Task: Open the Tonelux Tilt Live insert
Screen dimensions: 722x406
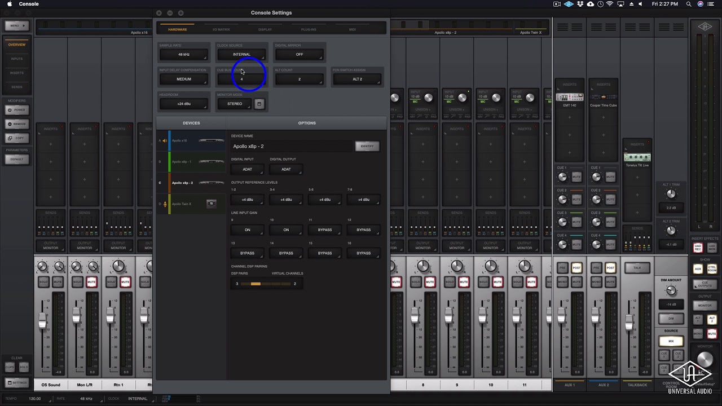Action: click(x=637, y=158)
